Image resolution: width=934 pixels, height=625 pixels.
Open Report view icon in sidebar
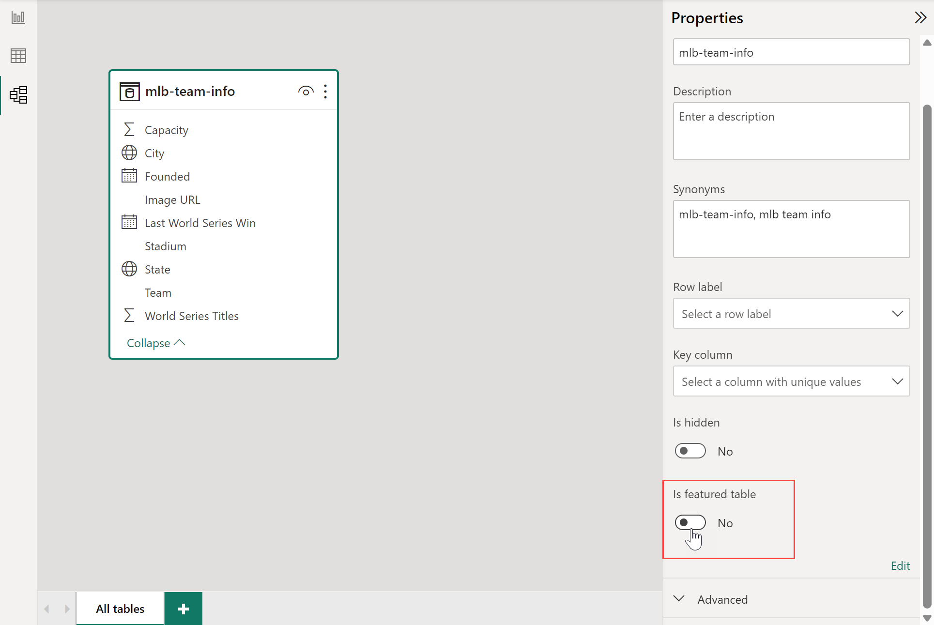click(18, 18)
